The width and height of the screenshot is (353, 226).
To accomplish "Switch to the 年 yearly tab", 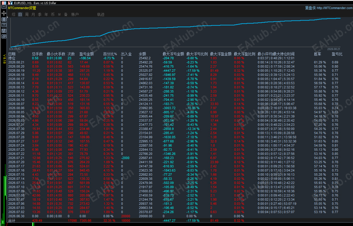I will (x=46, y=14).
